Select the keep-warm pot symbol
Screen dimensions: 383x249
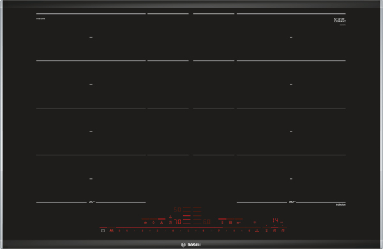coord(146,222)
